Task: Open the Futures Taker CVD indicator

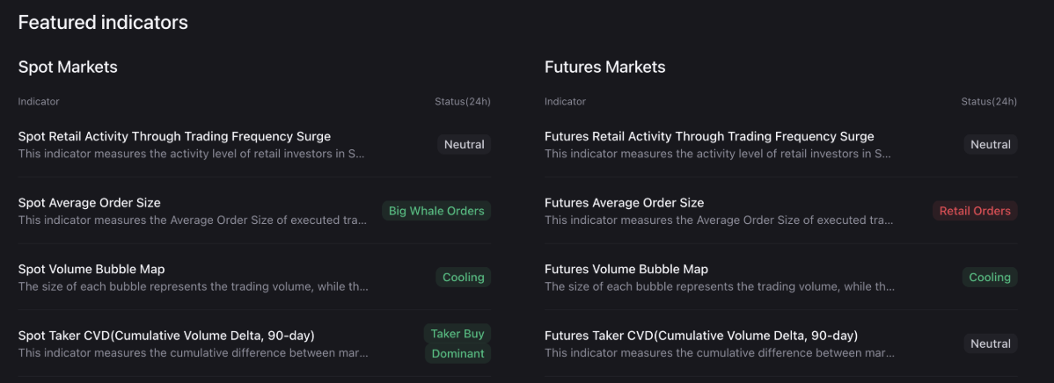Action: (701, 336)
